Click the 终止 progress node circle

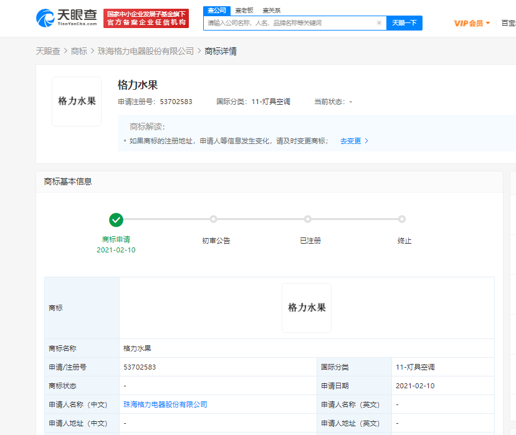[402, 219]
